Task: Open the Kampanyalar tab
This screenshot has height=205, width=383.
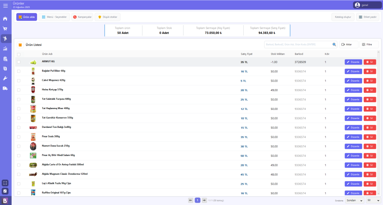Action: (82, 17)
